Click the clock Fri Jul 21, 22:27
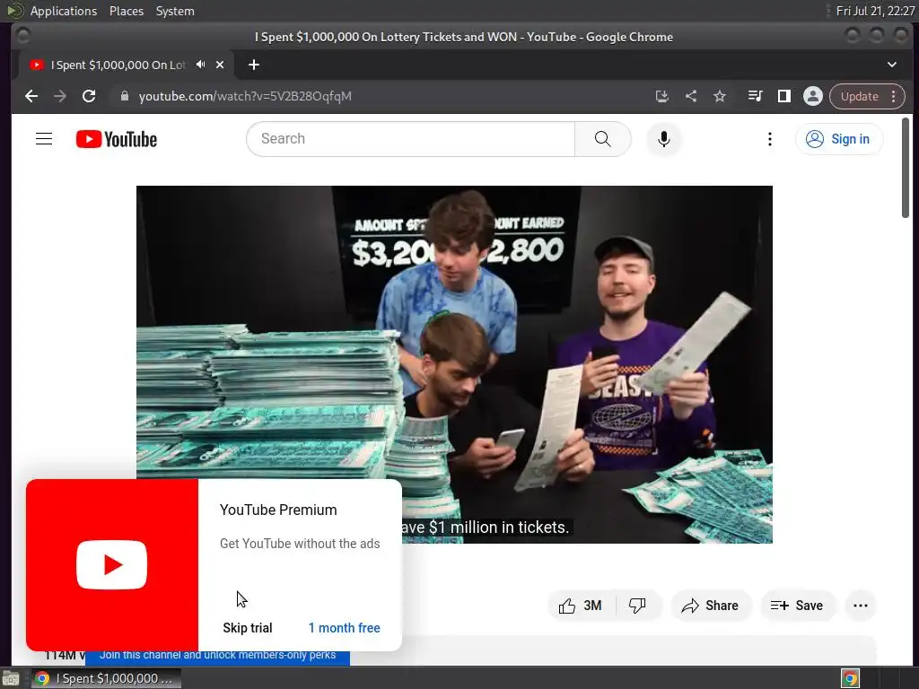Viewport: 919px width, 689px height. (875, 11)
